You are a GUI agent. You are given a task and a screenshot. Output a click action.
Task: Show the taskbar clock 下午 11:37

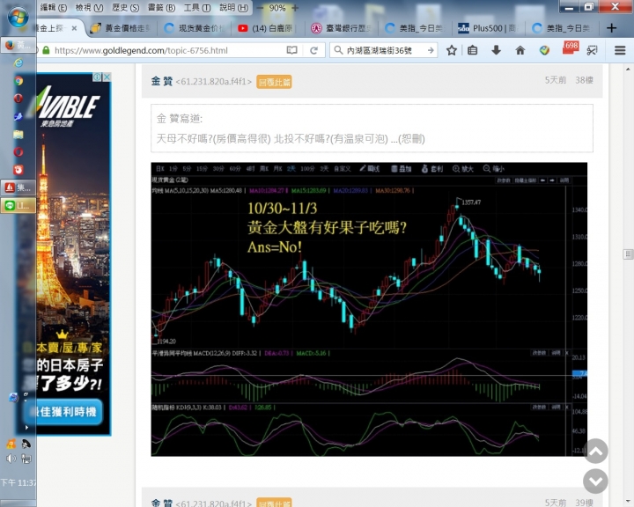click(18, 482)
